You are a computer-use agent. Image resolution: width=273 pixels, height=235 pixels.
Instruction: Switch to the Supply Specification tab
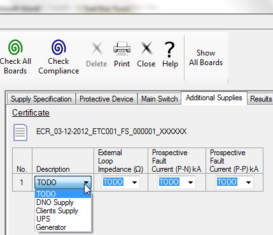(41, 99)
